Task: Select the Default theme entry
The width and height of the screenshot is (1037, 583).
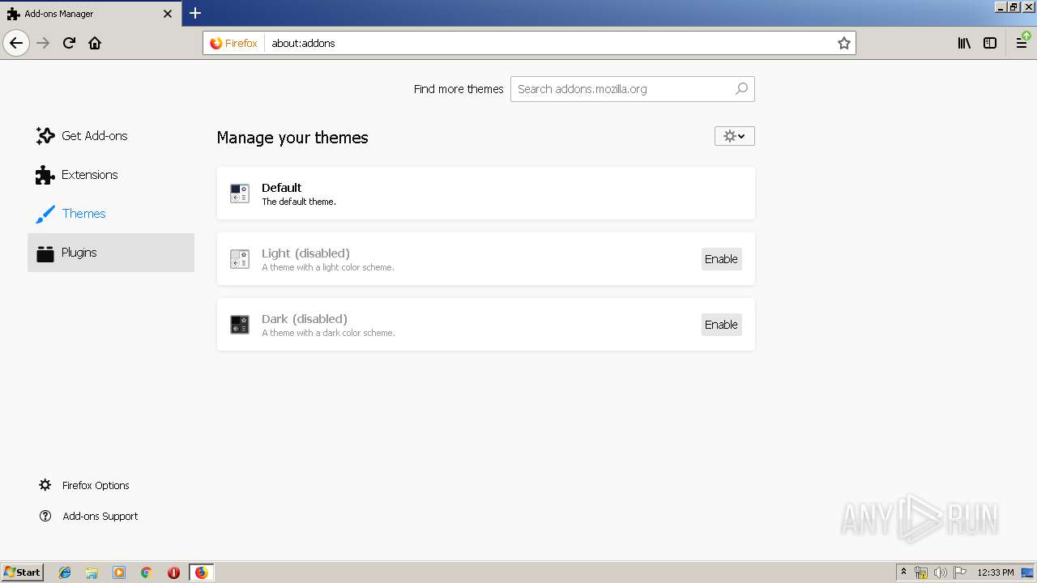Action: coord(486,194)
